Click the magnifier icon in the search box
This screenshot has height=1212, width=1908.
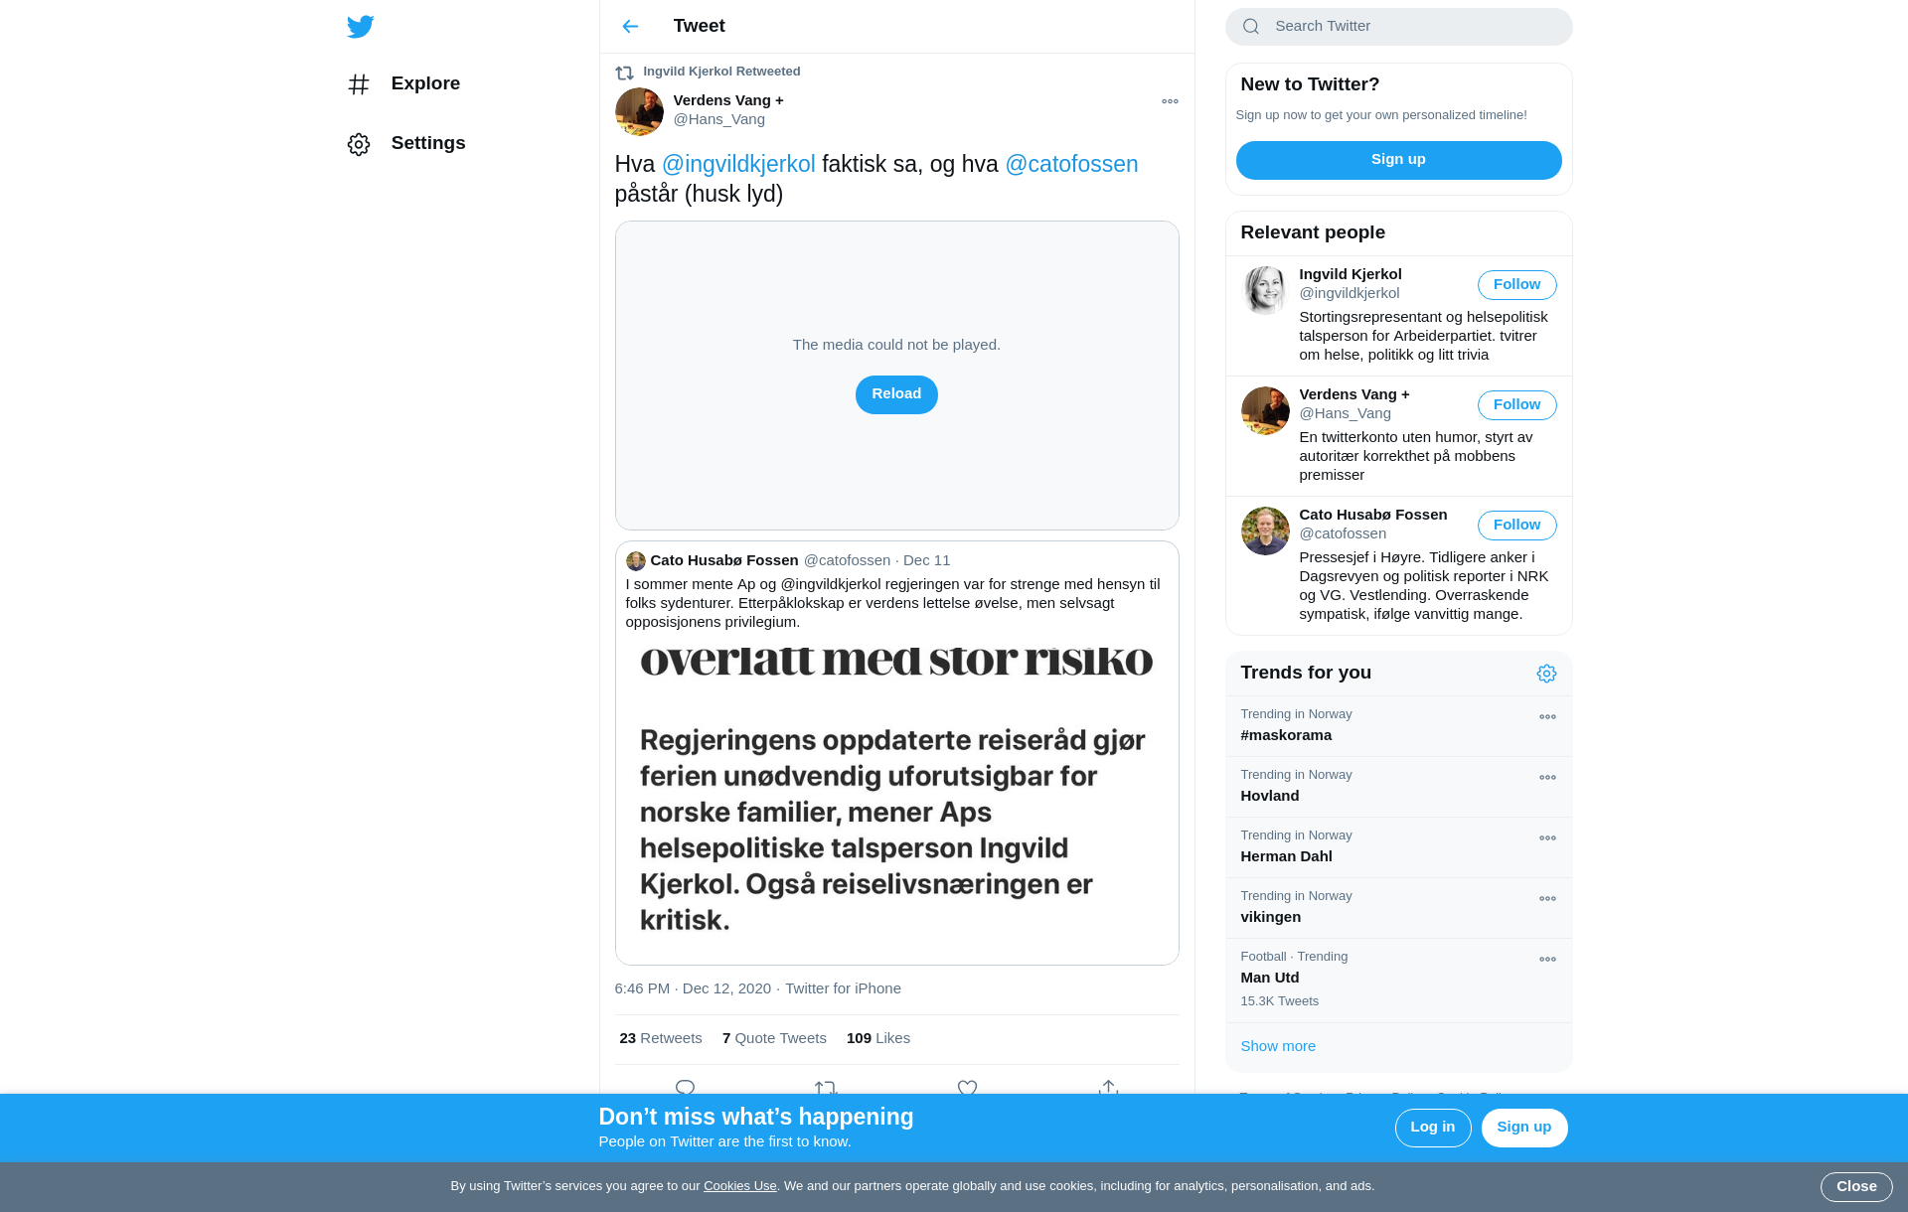[1251, 27]
